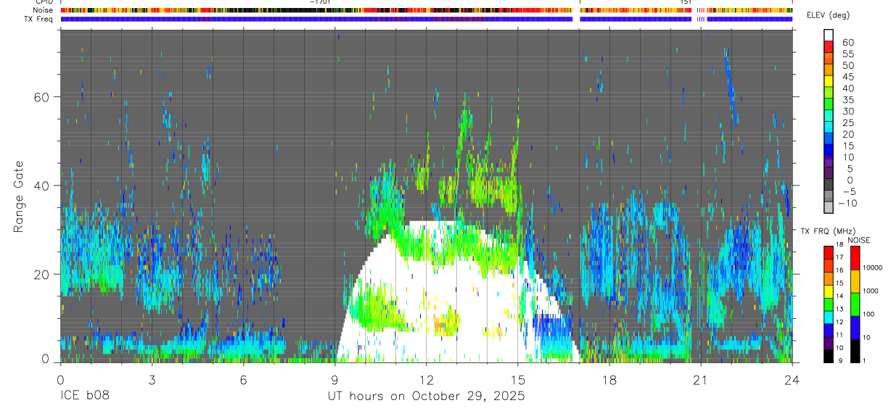Click the light gray bottom segment of ELEV bar
Image resolution: width=891 pixels, height=411 pixels.
[x=829, y=207]
